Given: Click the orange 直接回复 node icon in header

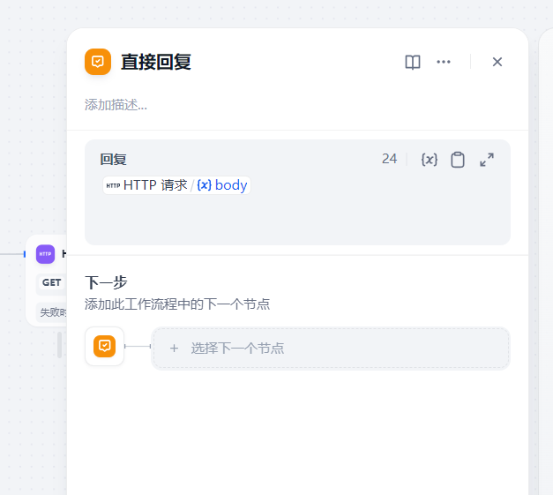Looking at the screenshot, I should point(98,62).
